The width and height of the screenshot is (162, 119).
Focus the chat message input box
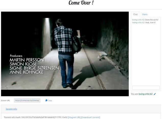[x=146, y=88]
